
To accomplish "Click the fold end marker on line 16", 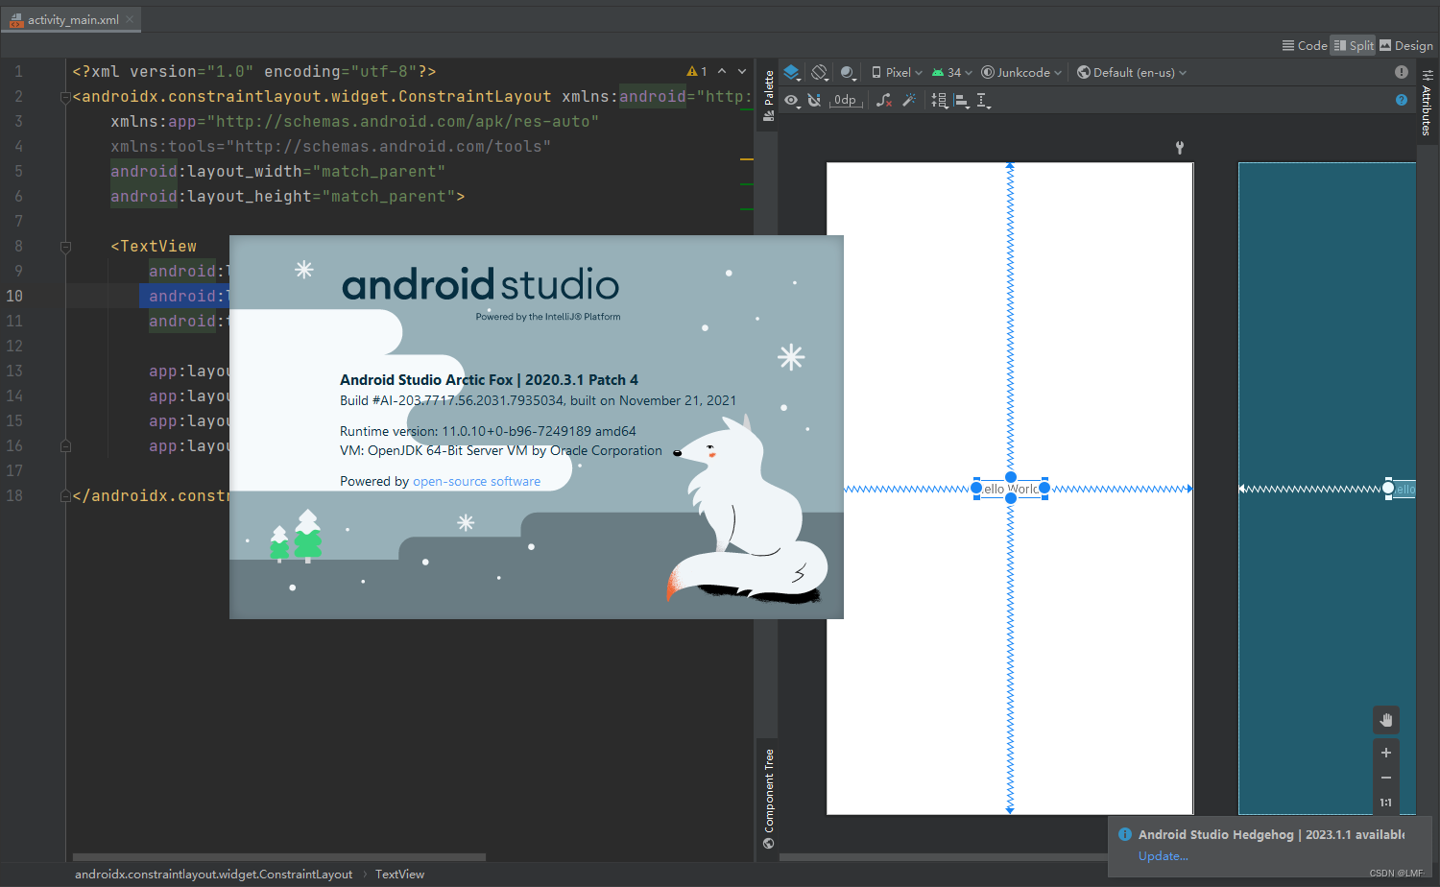I will click(65, 446).
